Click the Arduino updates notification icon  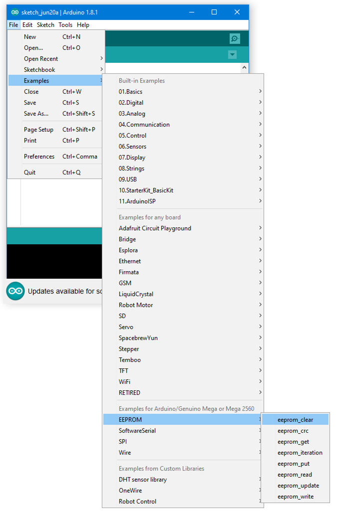(15, 291)
